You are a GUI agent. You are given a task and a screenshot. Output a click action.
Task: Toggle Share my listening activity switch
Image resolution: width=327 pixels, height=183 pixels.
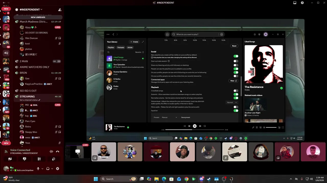(236, 65)
